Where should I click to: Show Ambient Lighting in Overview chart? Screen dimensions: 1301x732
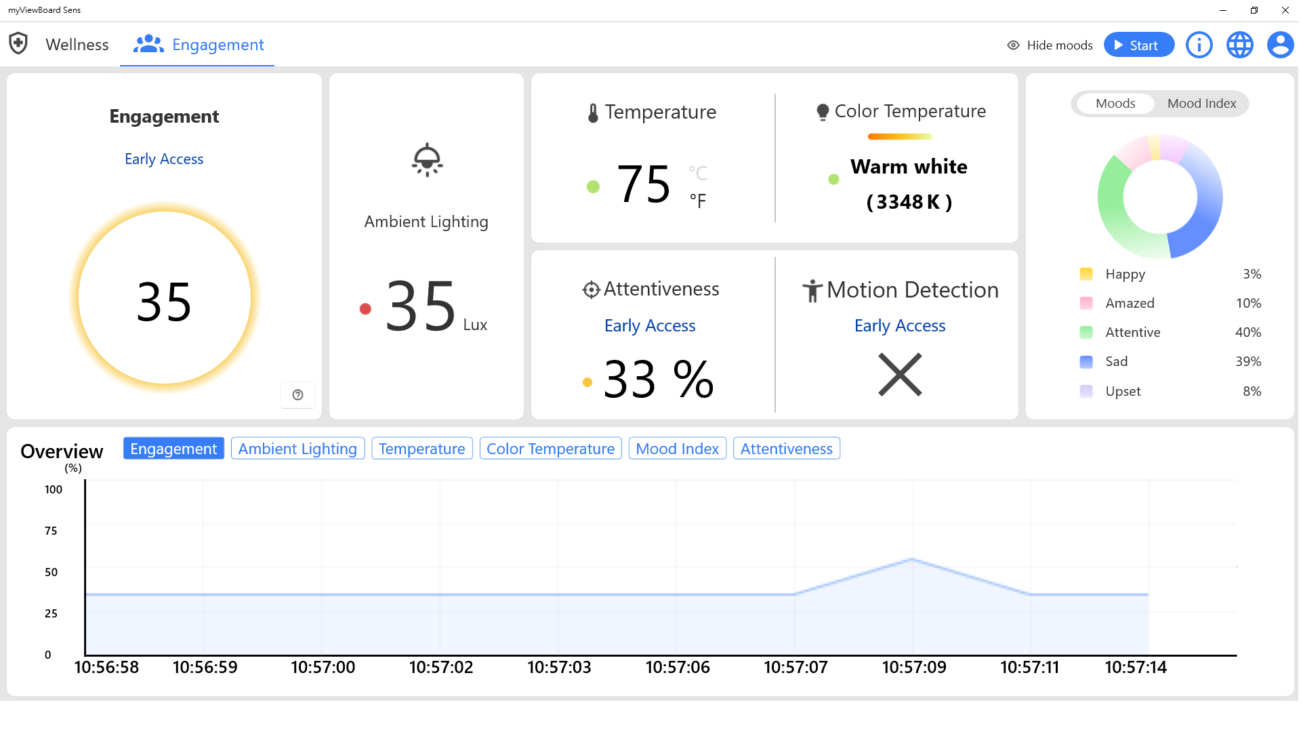pos(297,449)
